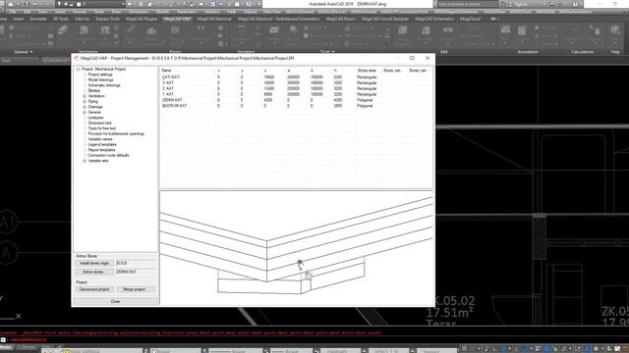
Task: Open Express Tools ribbon tab
Action: click(x=107, y=19)
